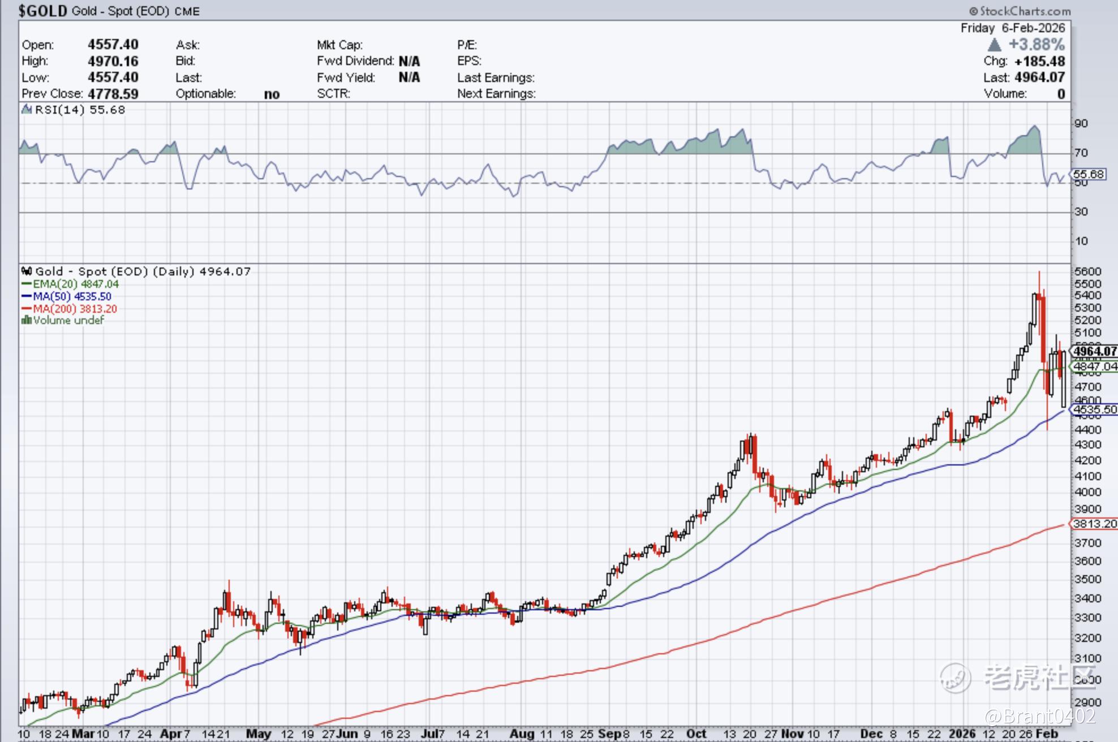
Task: Click the 4964.07 last price tag on axis
Action: [1095, 351]
